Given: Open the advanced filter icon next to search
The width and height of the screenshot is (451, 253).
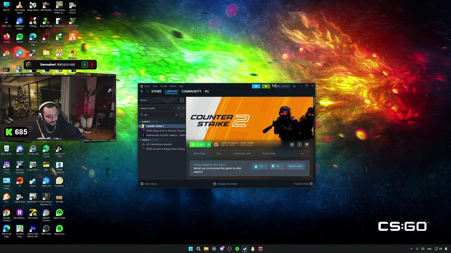Looking at the screenshot, I should click(x=182, y=115).
